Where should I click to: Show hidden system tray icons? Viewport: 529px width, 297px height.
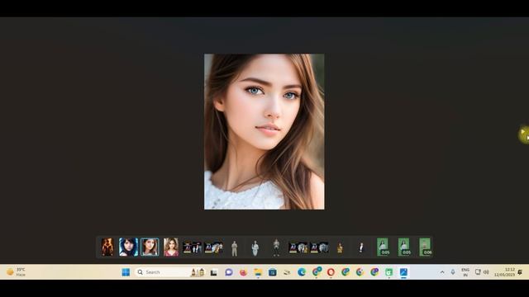442,272
